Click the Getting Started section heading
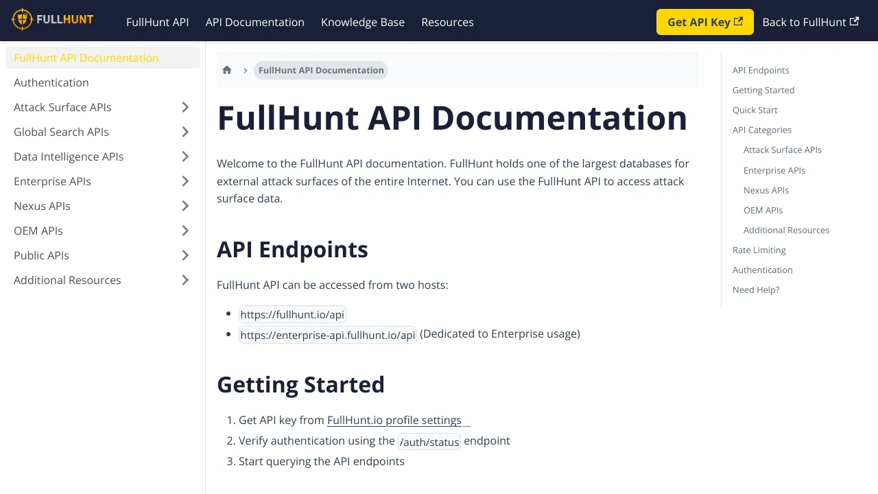Viewport: 878px width, 494px height. [x=300, y=385]
